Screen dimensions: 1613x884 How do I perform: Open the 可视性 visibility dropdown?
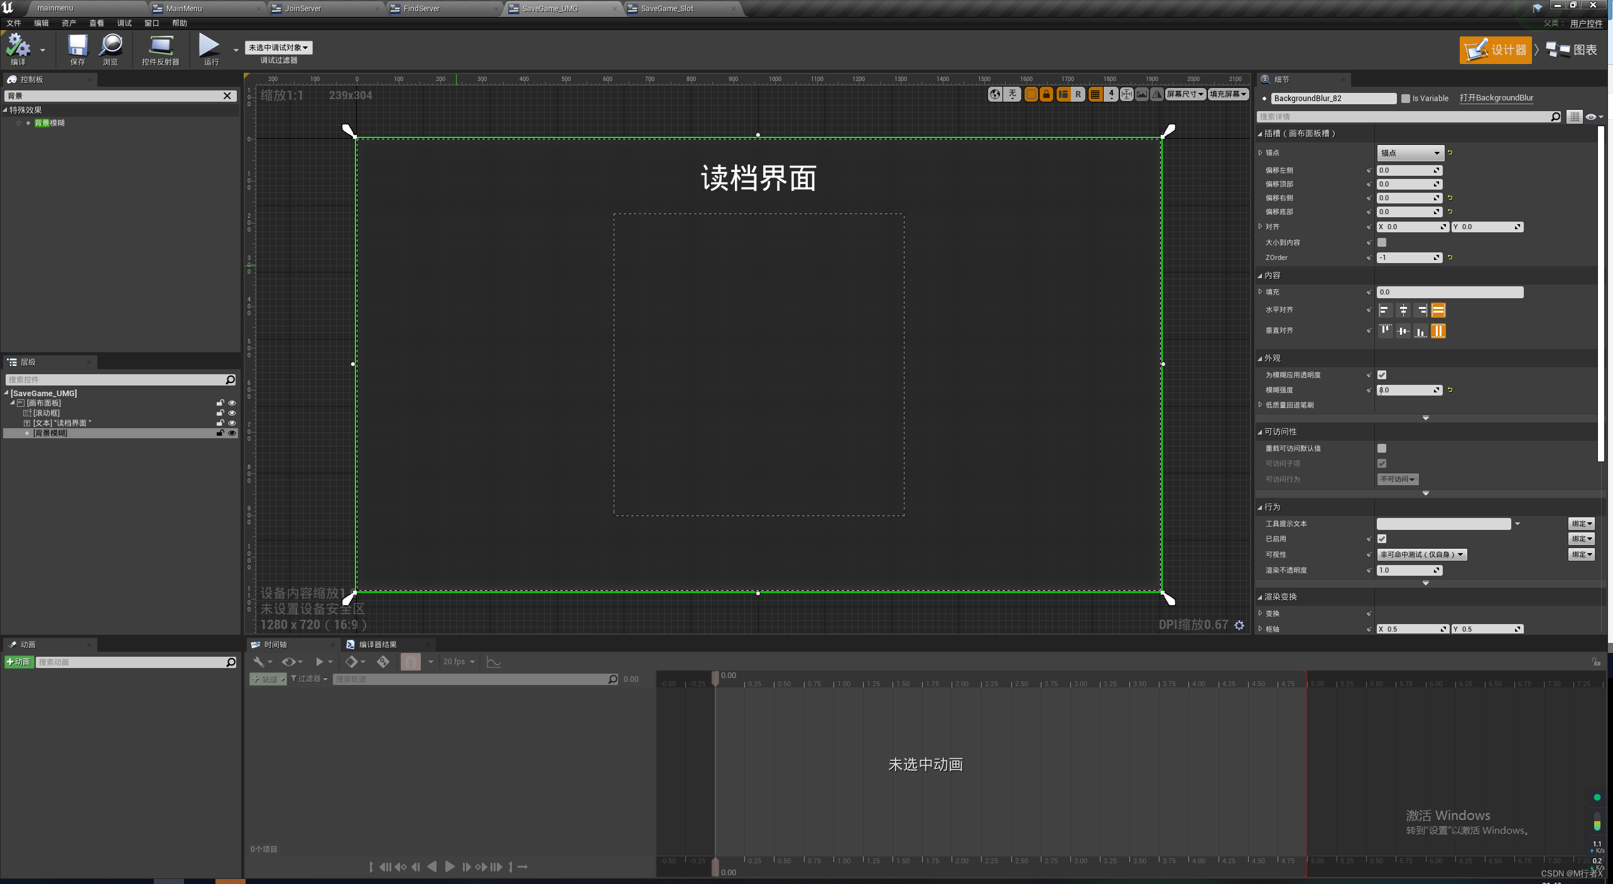tap(1421, 554)
